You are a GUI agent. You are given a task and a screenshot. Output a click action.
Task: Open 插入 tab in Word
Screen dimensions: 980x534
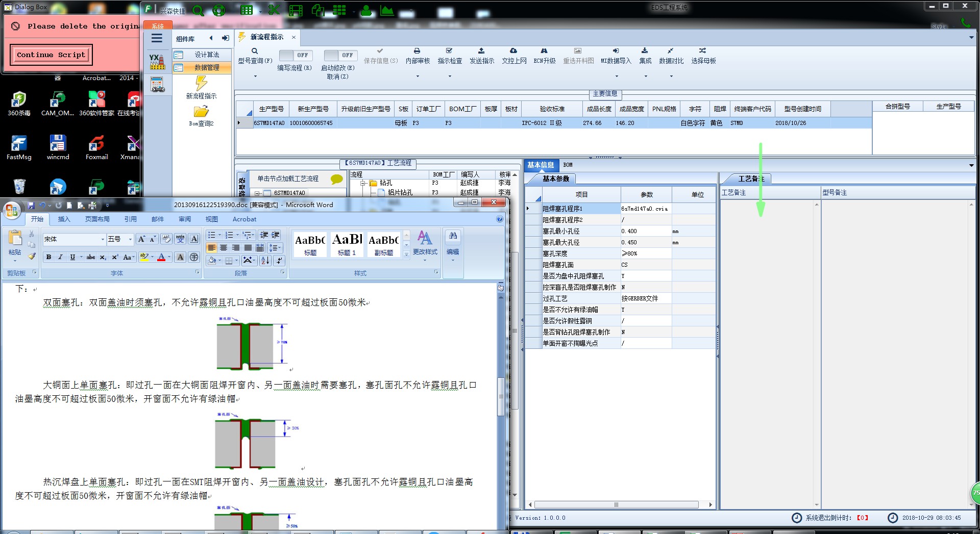pos(64,219)
